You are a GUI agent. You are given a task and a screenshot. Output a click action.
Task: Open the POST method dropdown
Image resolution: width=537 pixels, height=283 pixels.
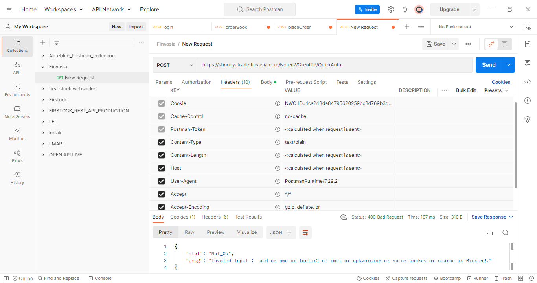(175, 65)
